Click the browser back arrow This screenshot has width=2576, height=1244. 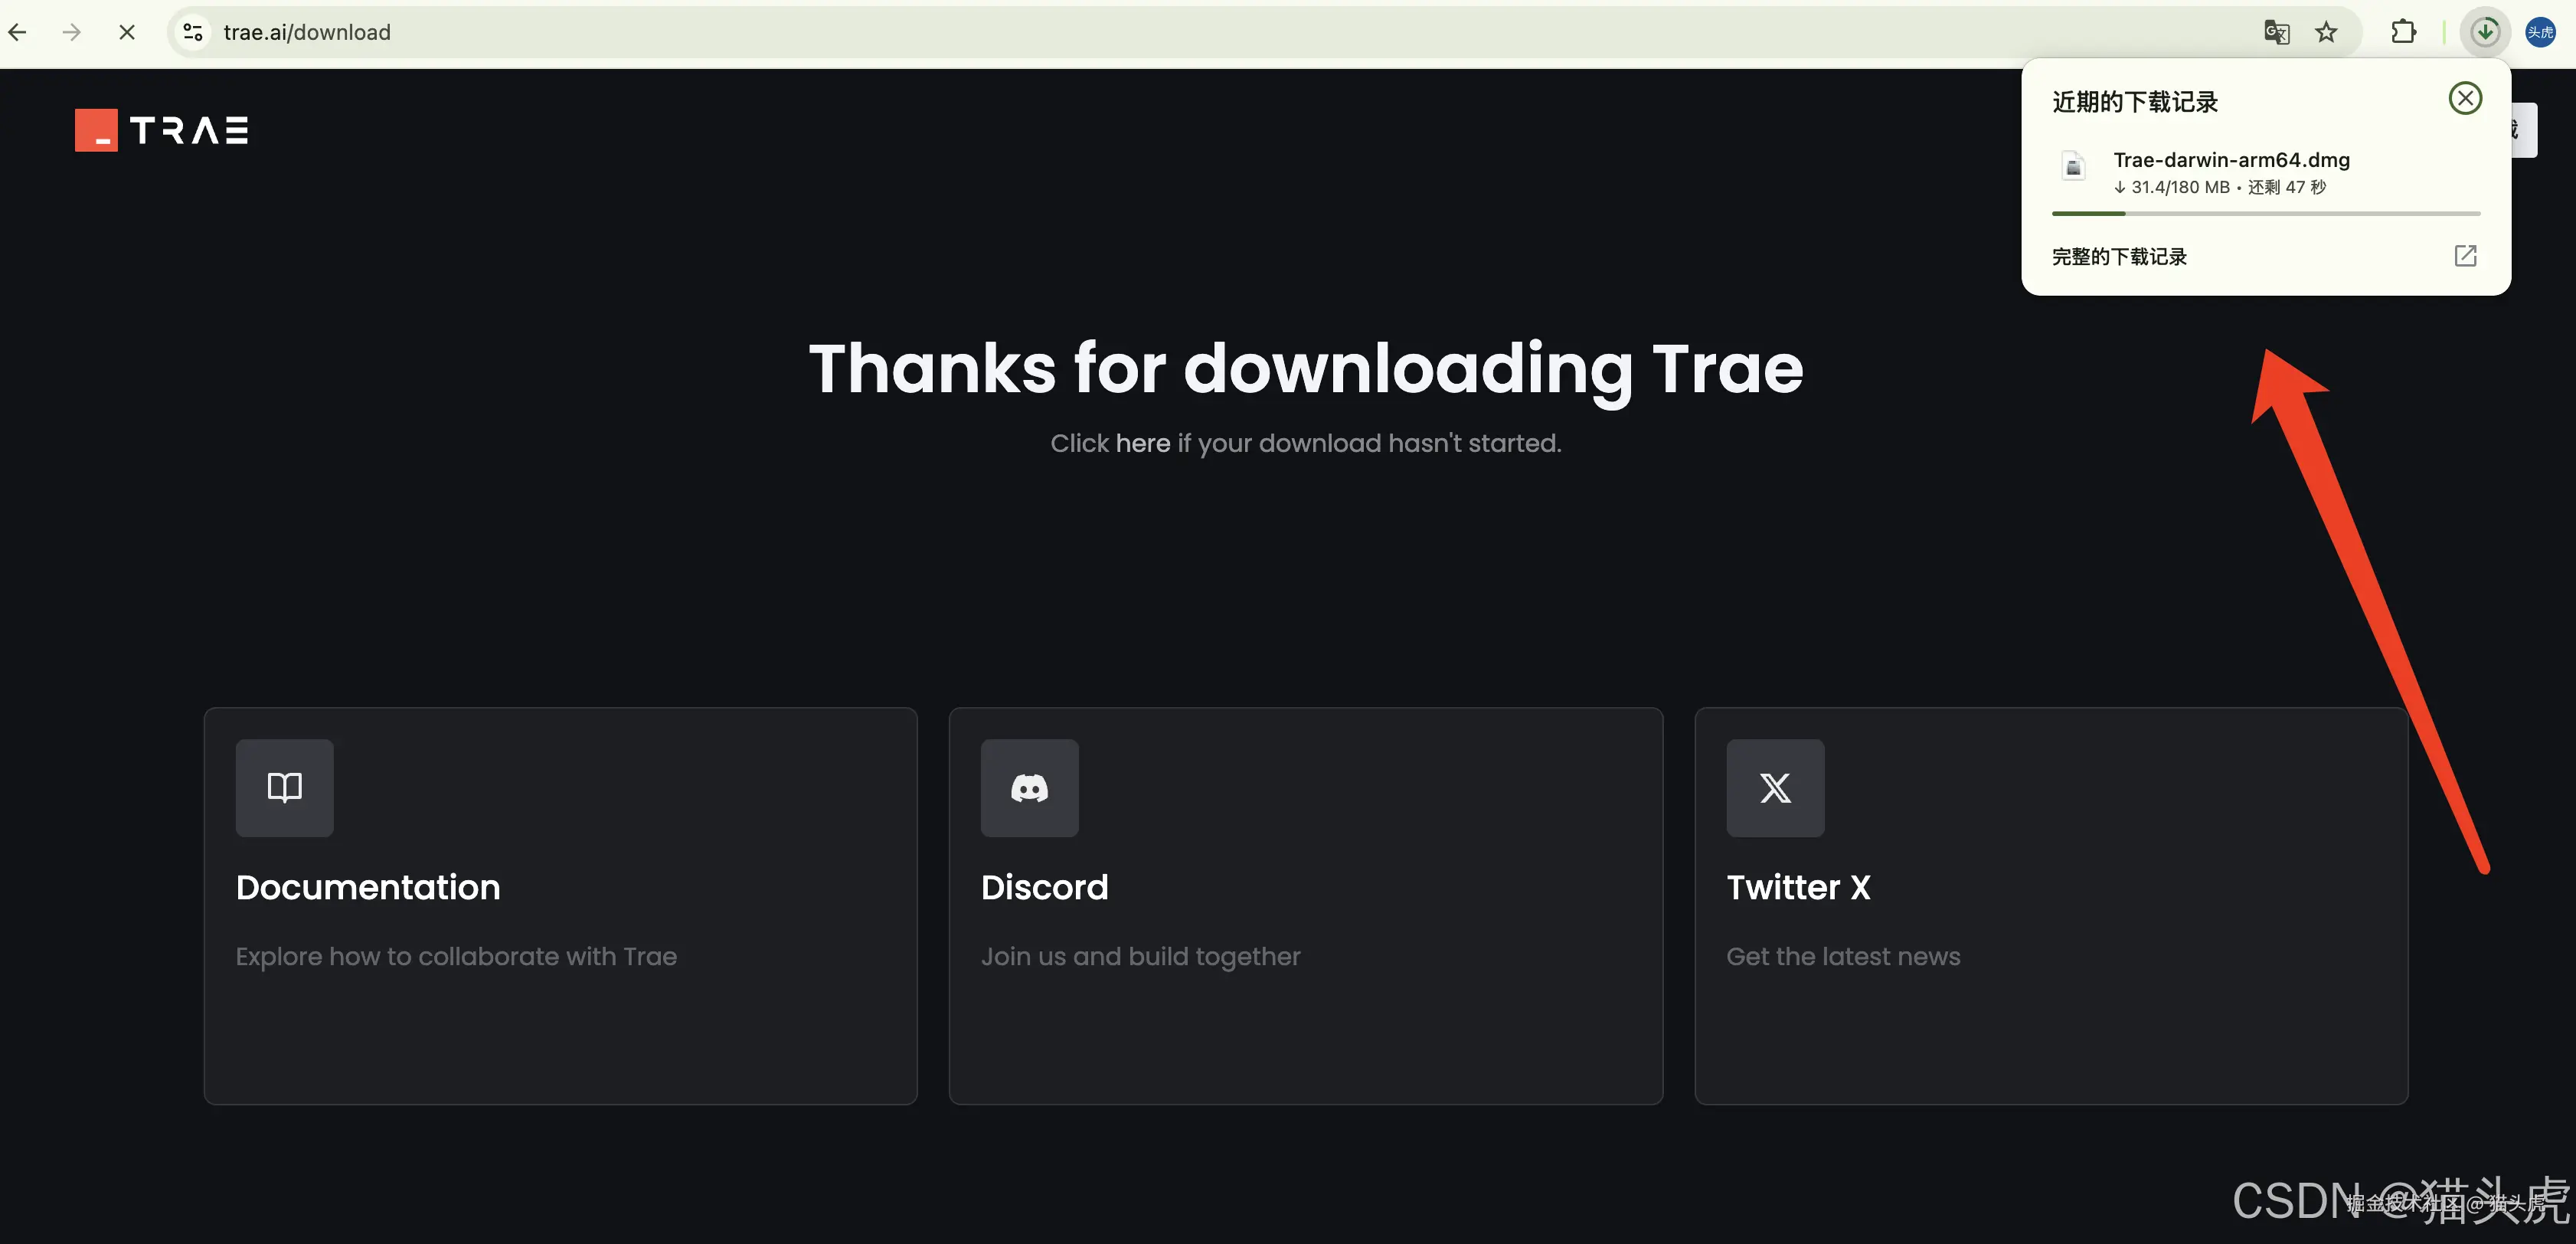point(18,32)
